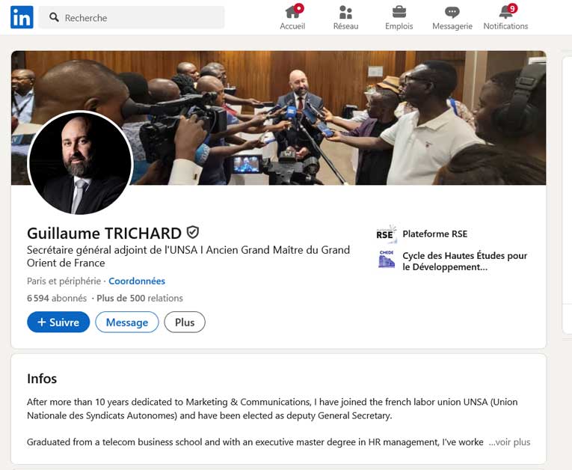Follow Guillaume Trichard with Suivre button
This screenshot has height=470, width=572.
pos(58,322)
